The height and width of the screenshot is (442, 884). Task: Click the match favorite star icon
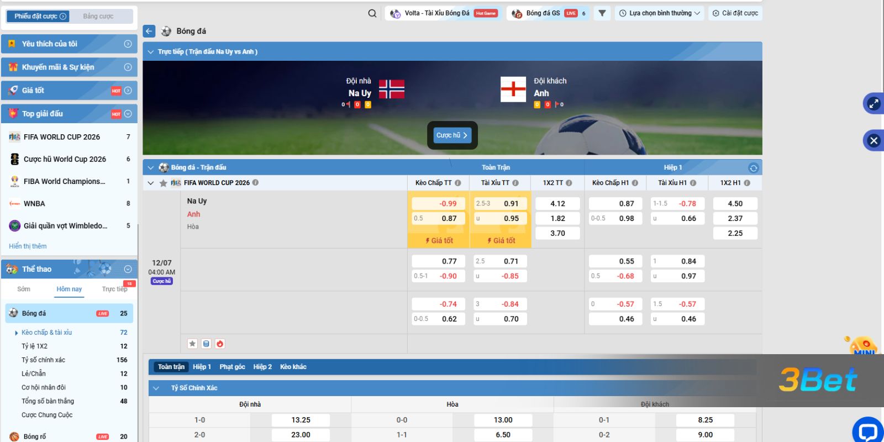click(192, 344)
